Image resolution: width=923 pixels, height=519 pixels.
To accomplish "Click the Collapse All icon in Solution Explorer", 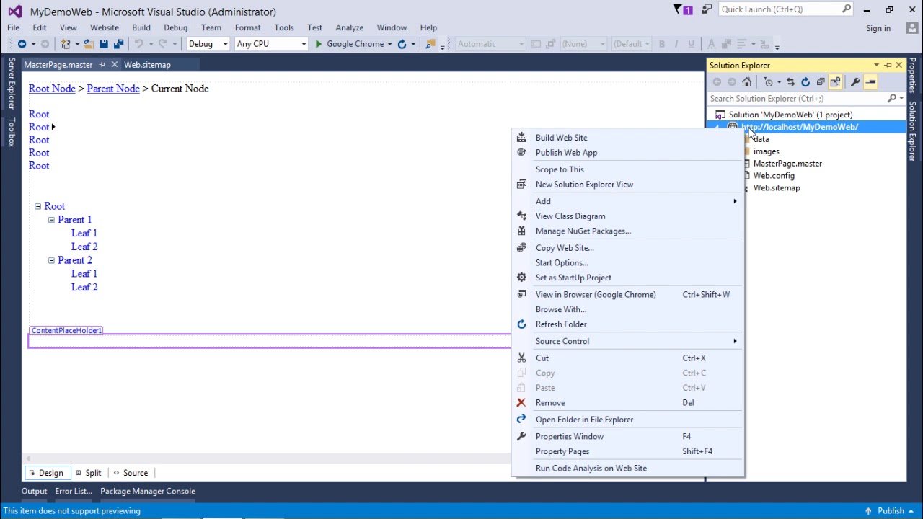I will pos(821,82).
